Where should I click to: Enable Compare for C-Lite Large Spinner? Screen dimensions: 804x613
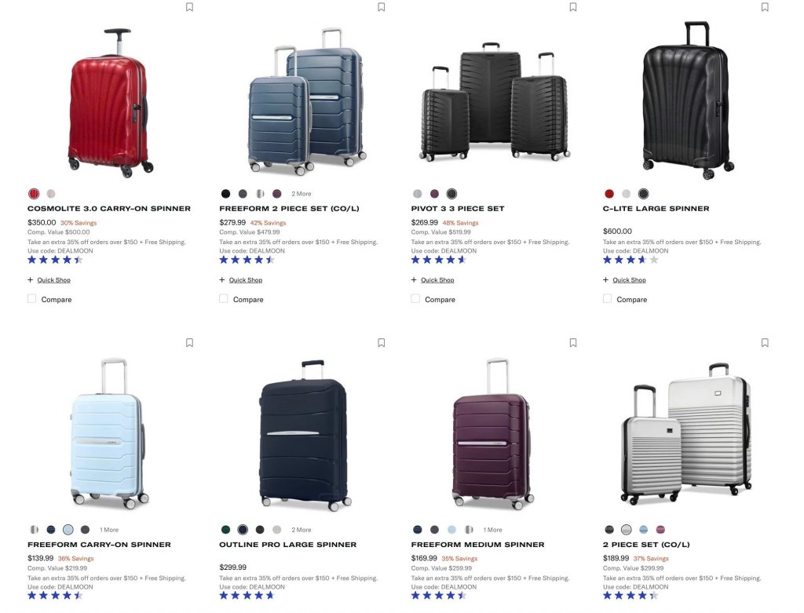[607, 299]
